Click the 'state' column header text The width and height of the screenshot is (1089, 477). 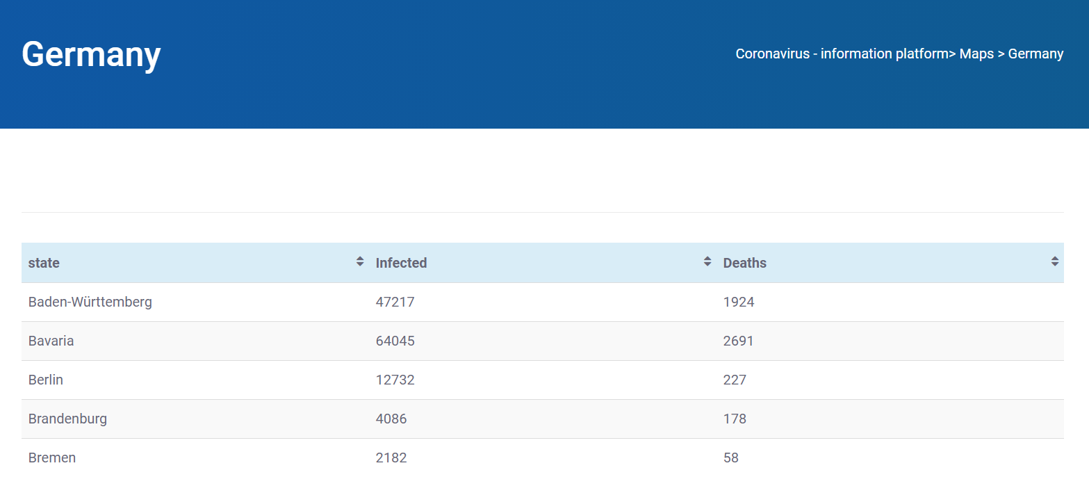click(44, 263)
